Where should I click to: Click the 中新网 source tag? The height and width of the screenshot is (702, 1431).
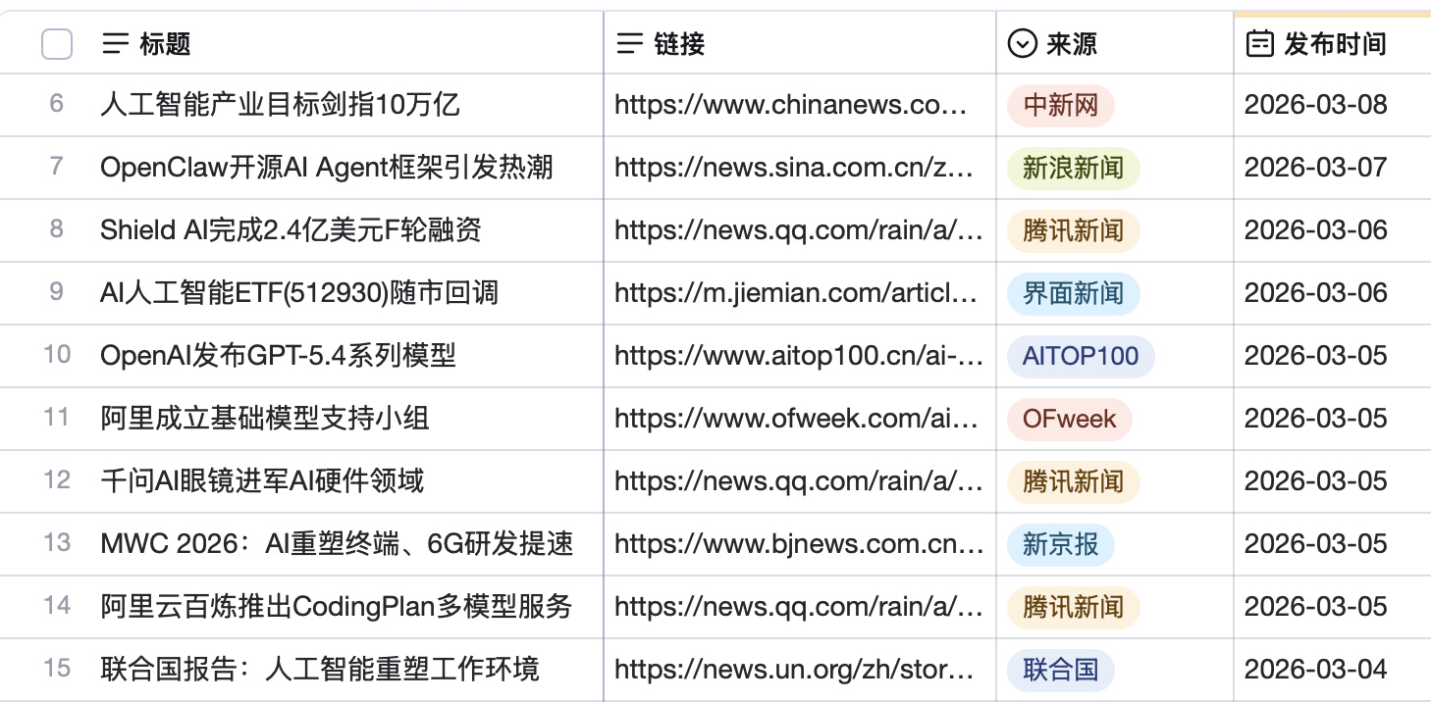pyautogui.click(x=1061, y=104)
